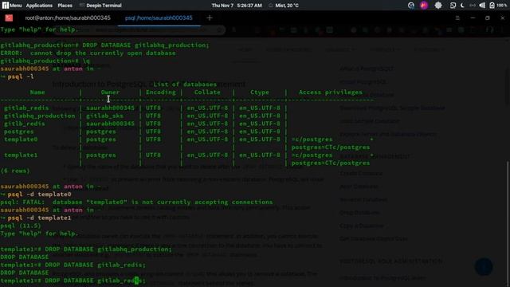Screen dimensions: 510x287
Task: Add a new terminal tab with plus
Action: click(210, 18)
